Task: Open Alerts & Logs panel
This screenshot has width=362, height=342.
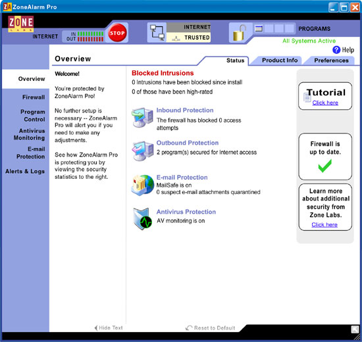Action: pos(25,171)
